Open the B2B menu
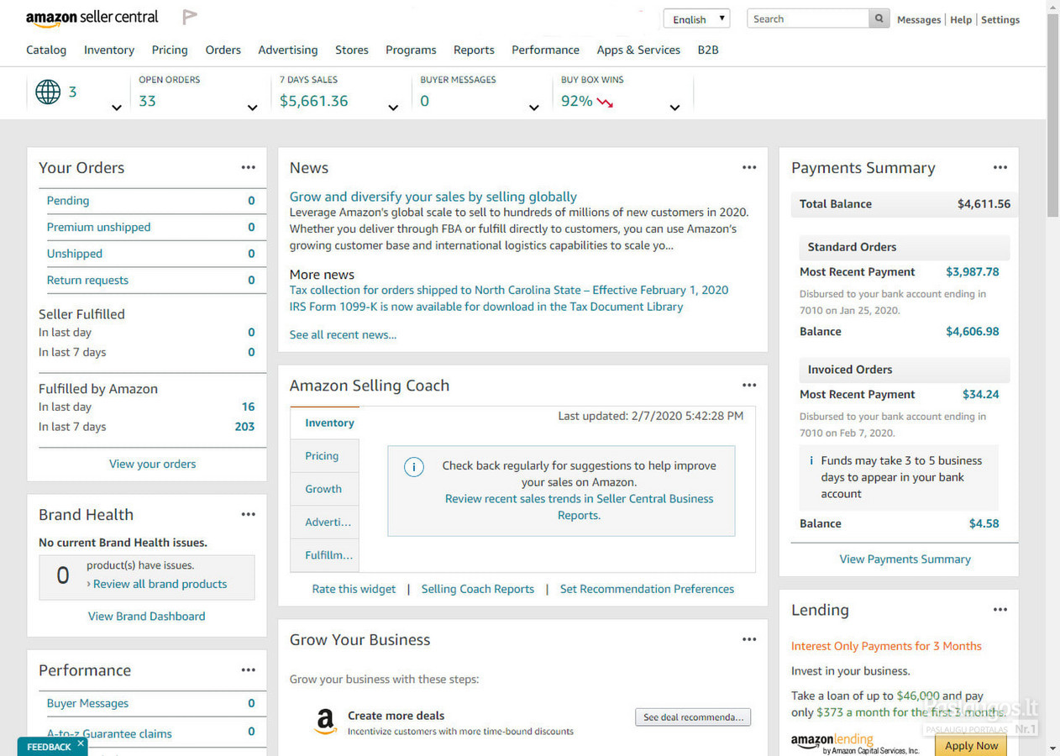 [x=708, y=50]
